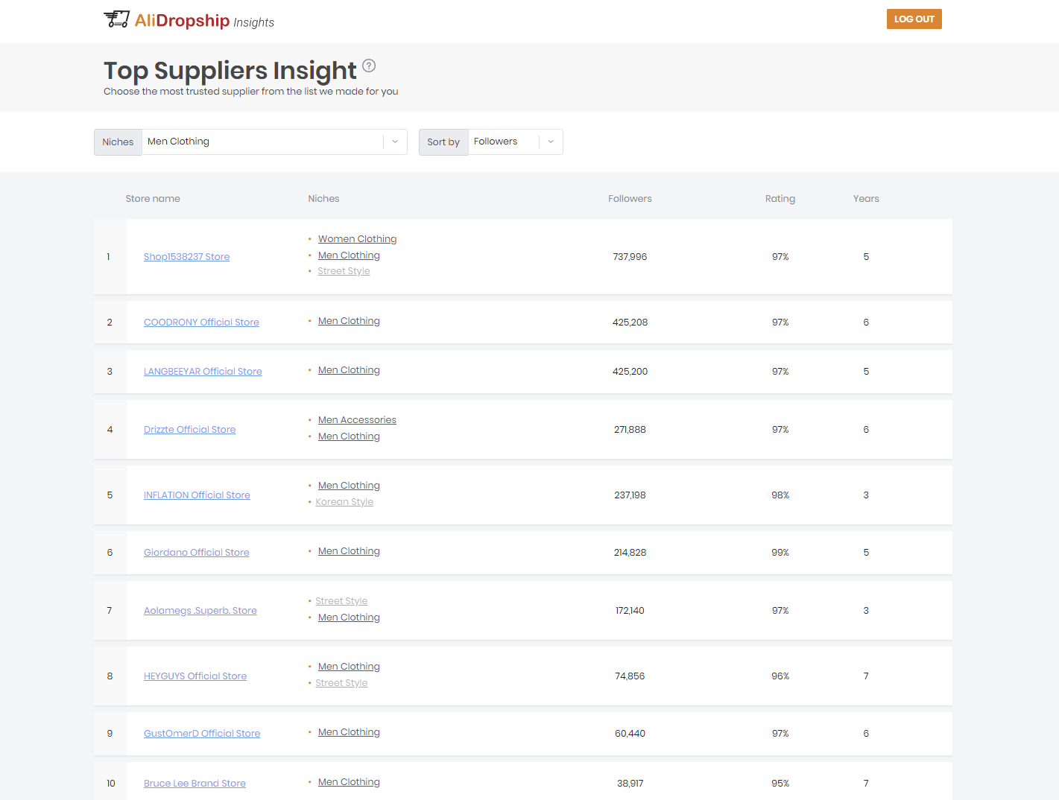Visit HEYGUYS Official Store

(195, 676)
